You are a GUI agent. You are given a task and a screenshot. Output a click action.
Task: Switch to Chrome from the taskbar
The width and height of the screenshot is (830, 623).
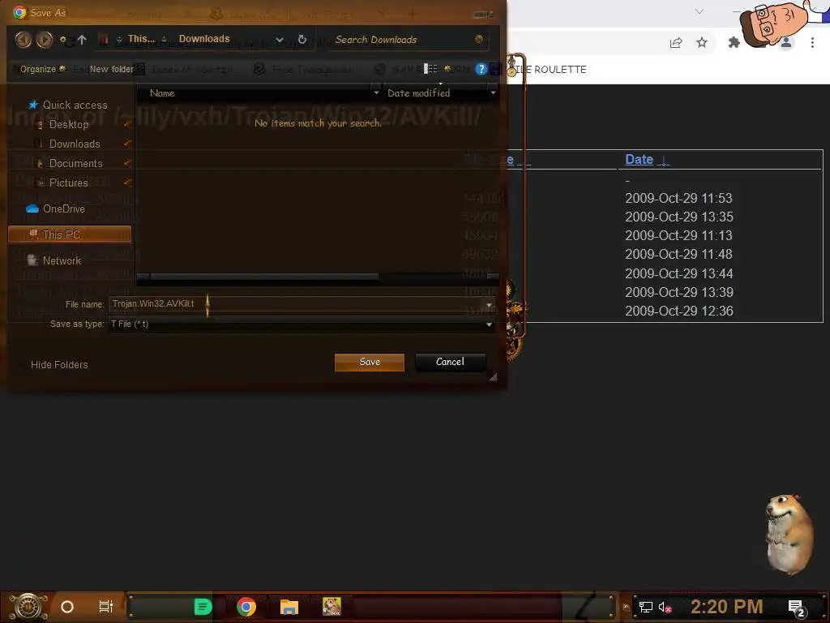pyautogui.click(x=246, y=607)
